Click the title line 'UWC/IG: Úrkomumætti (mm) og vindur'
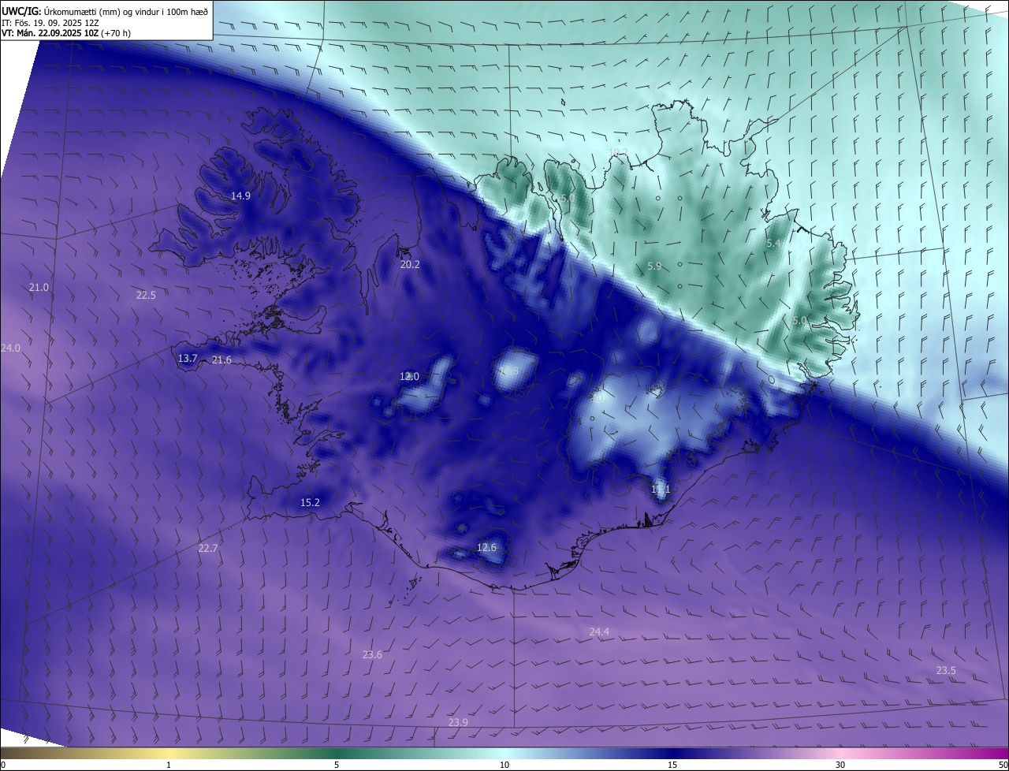The height and width of the screenshot is (771, 1009). click(x=105, y=10)
